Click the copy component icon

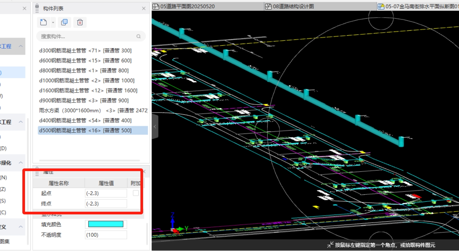[64, 22]
